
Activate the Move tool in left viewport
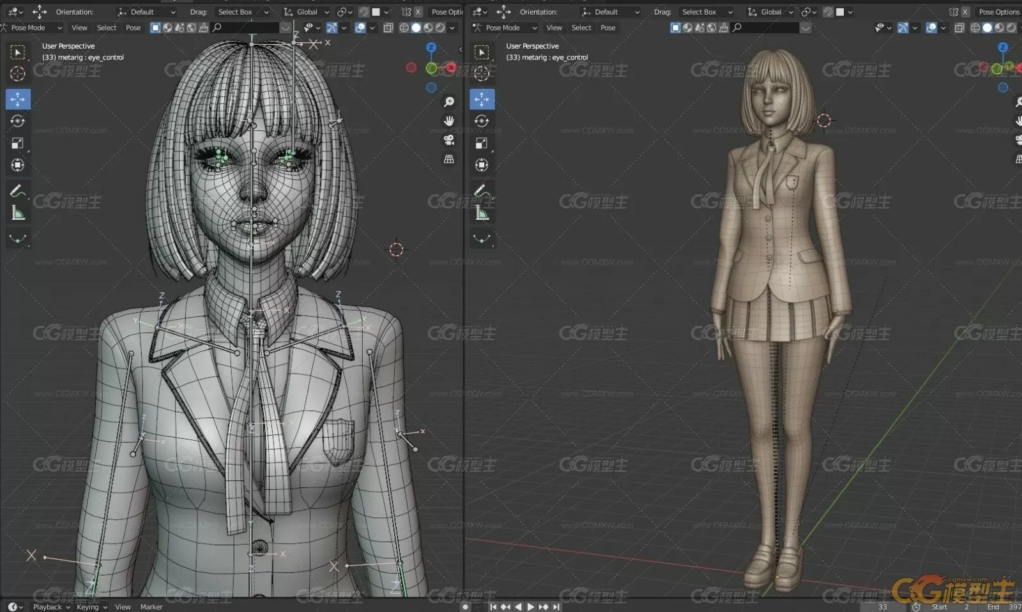pos(18,99)
